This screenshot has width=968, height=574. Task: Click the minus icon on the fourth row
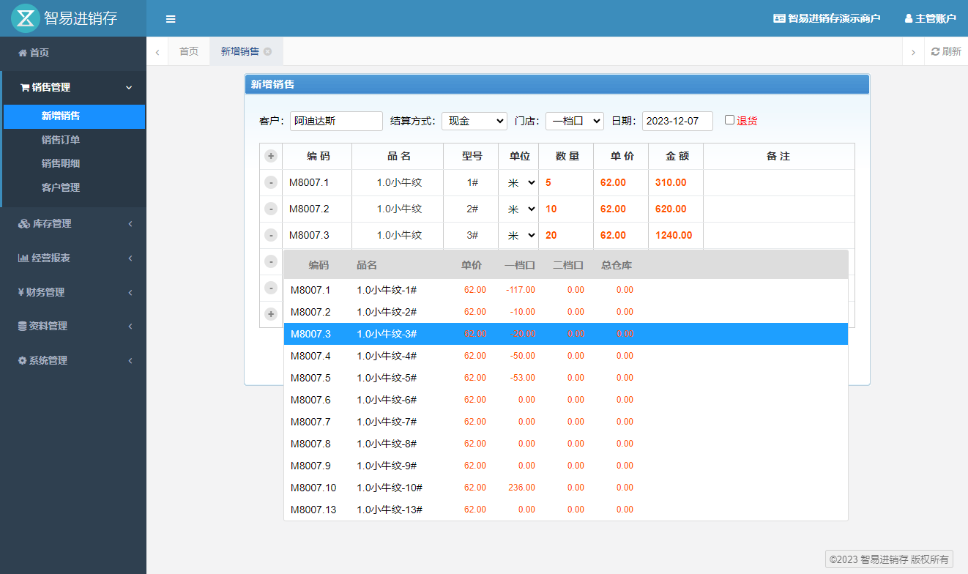pos(271,261)
